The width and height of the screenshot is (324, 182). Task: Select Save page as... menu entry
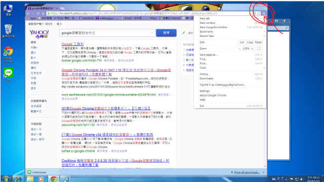230,55
